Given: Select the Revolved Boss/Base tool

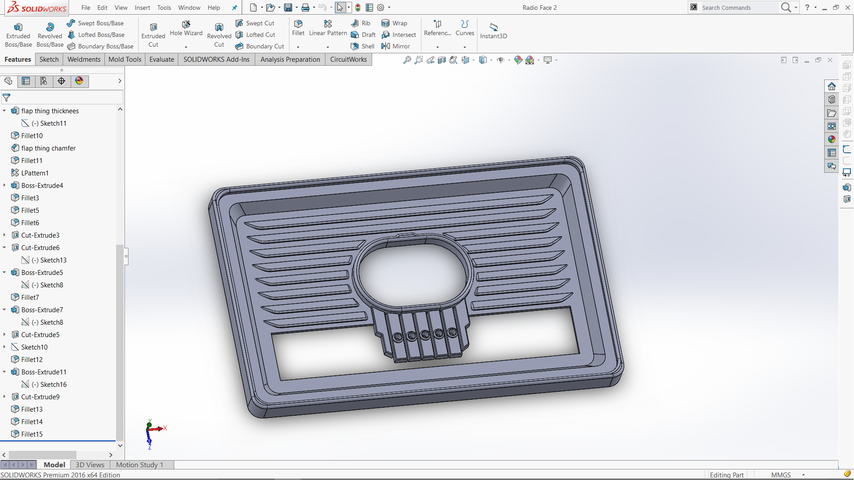Looking at the screenshot, I should pos(50,35).
